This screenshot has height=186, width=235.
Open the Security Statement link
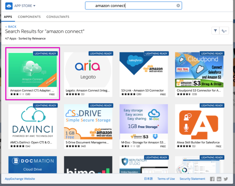[192, 179]
